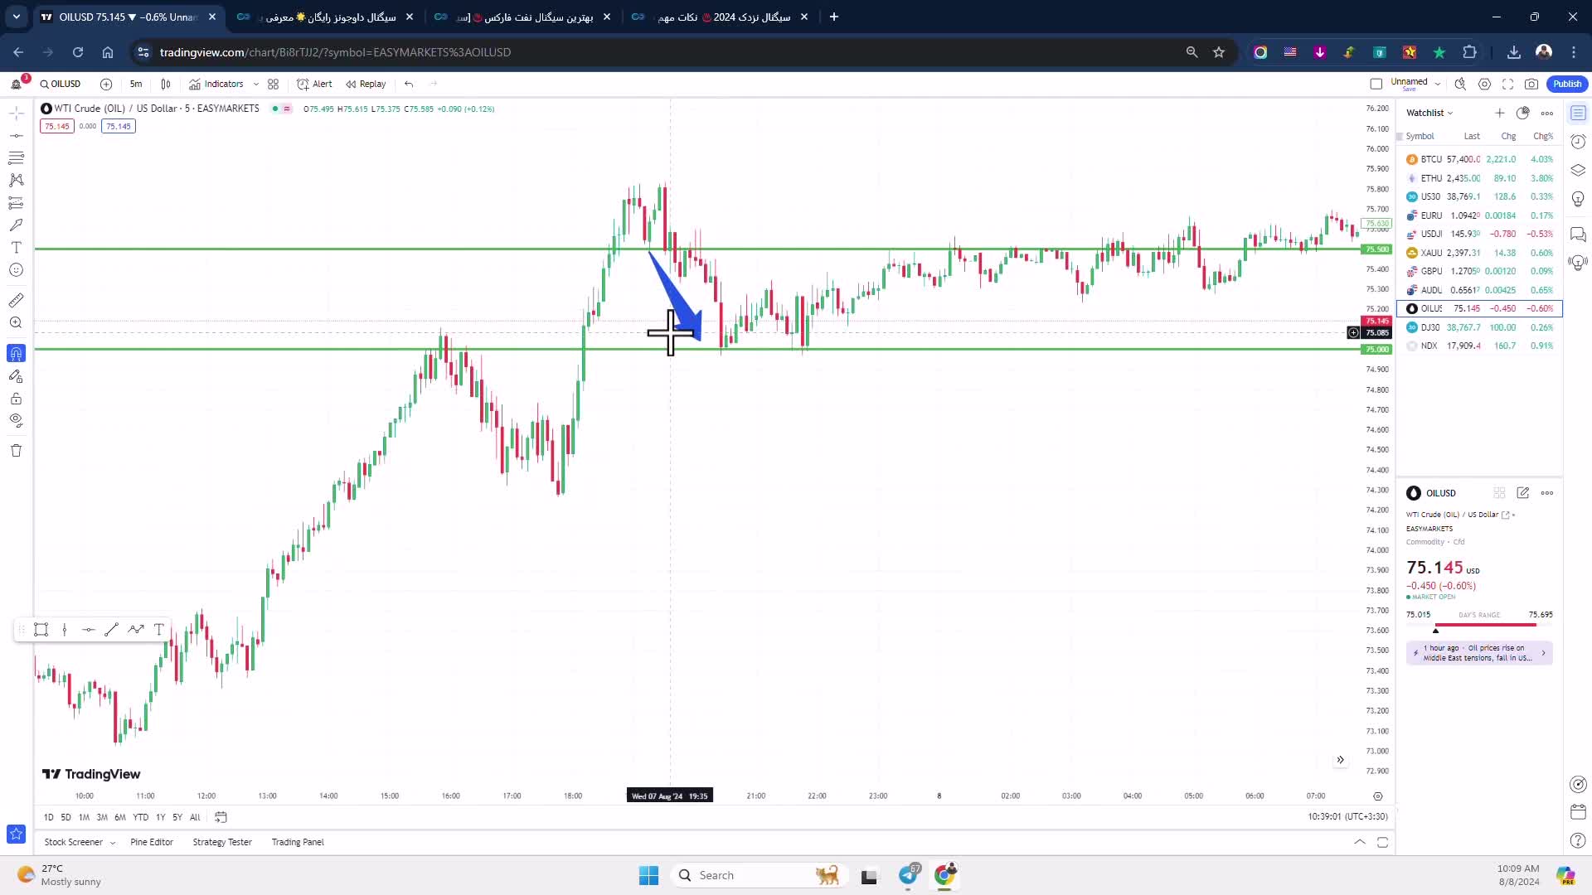Select the Measure ruler tool
Image resolution: width=1592 pixels, height=895 pixels.
click(16, 300)
